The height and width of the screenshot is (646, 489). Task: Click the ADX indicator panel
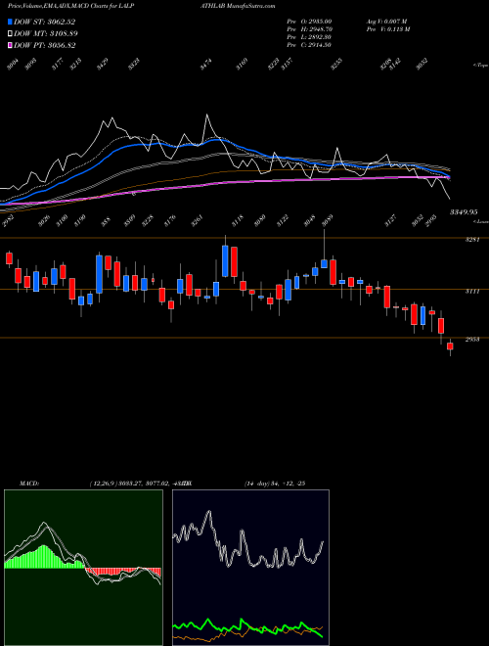click(x=250, y=568)
